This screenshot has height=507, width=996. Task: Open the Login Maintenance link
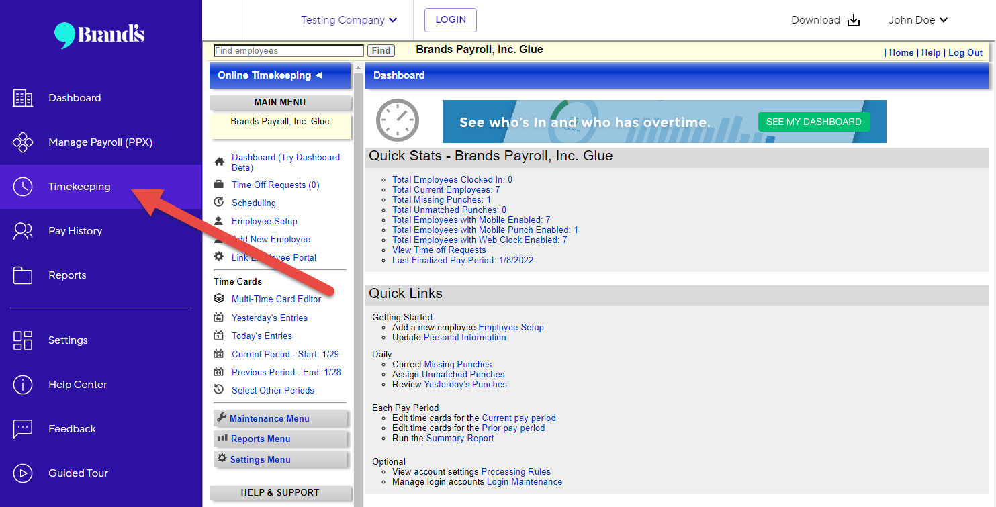click(525, 481)
